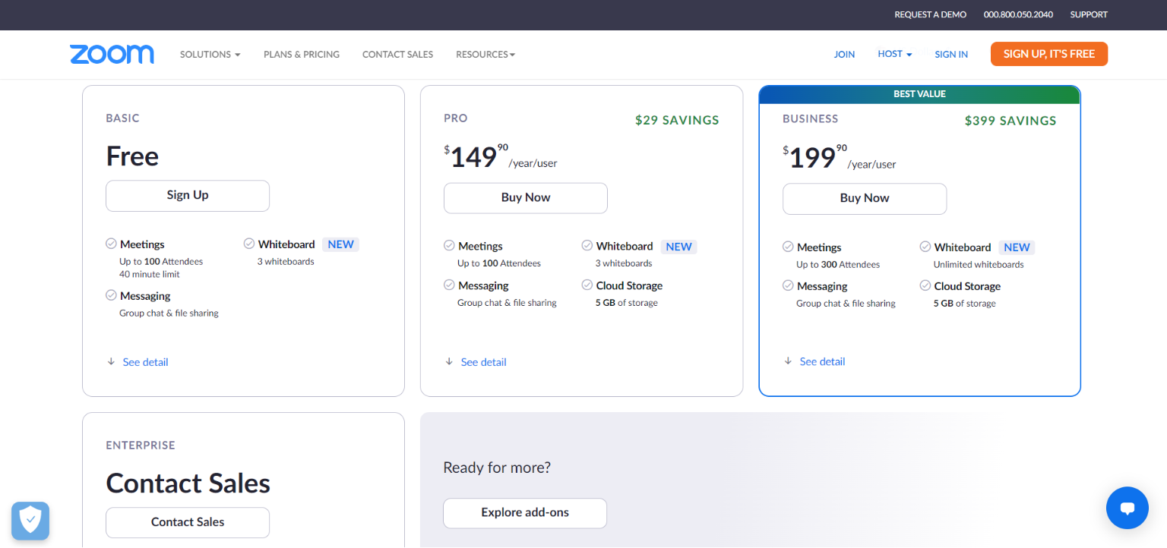Click Buy Now for Pro plan

pyautogui.click(x=526, y=197)
